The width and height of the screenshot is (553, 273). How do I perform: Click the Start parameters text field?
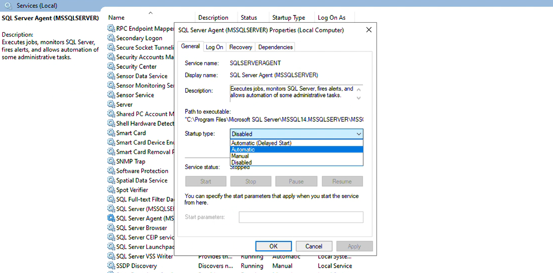(301, 217)
